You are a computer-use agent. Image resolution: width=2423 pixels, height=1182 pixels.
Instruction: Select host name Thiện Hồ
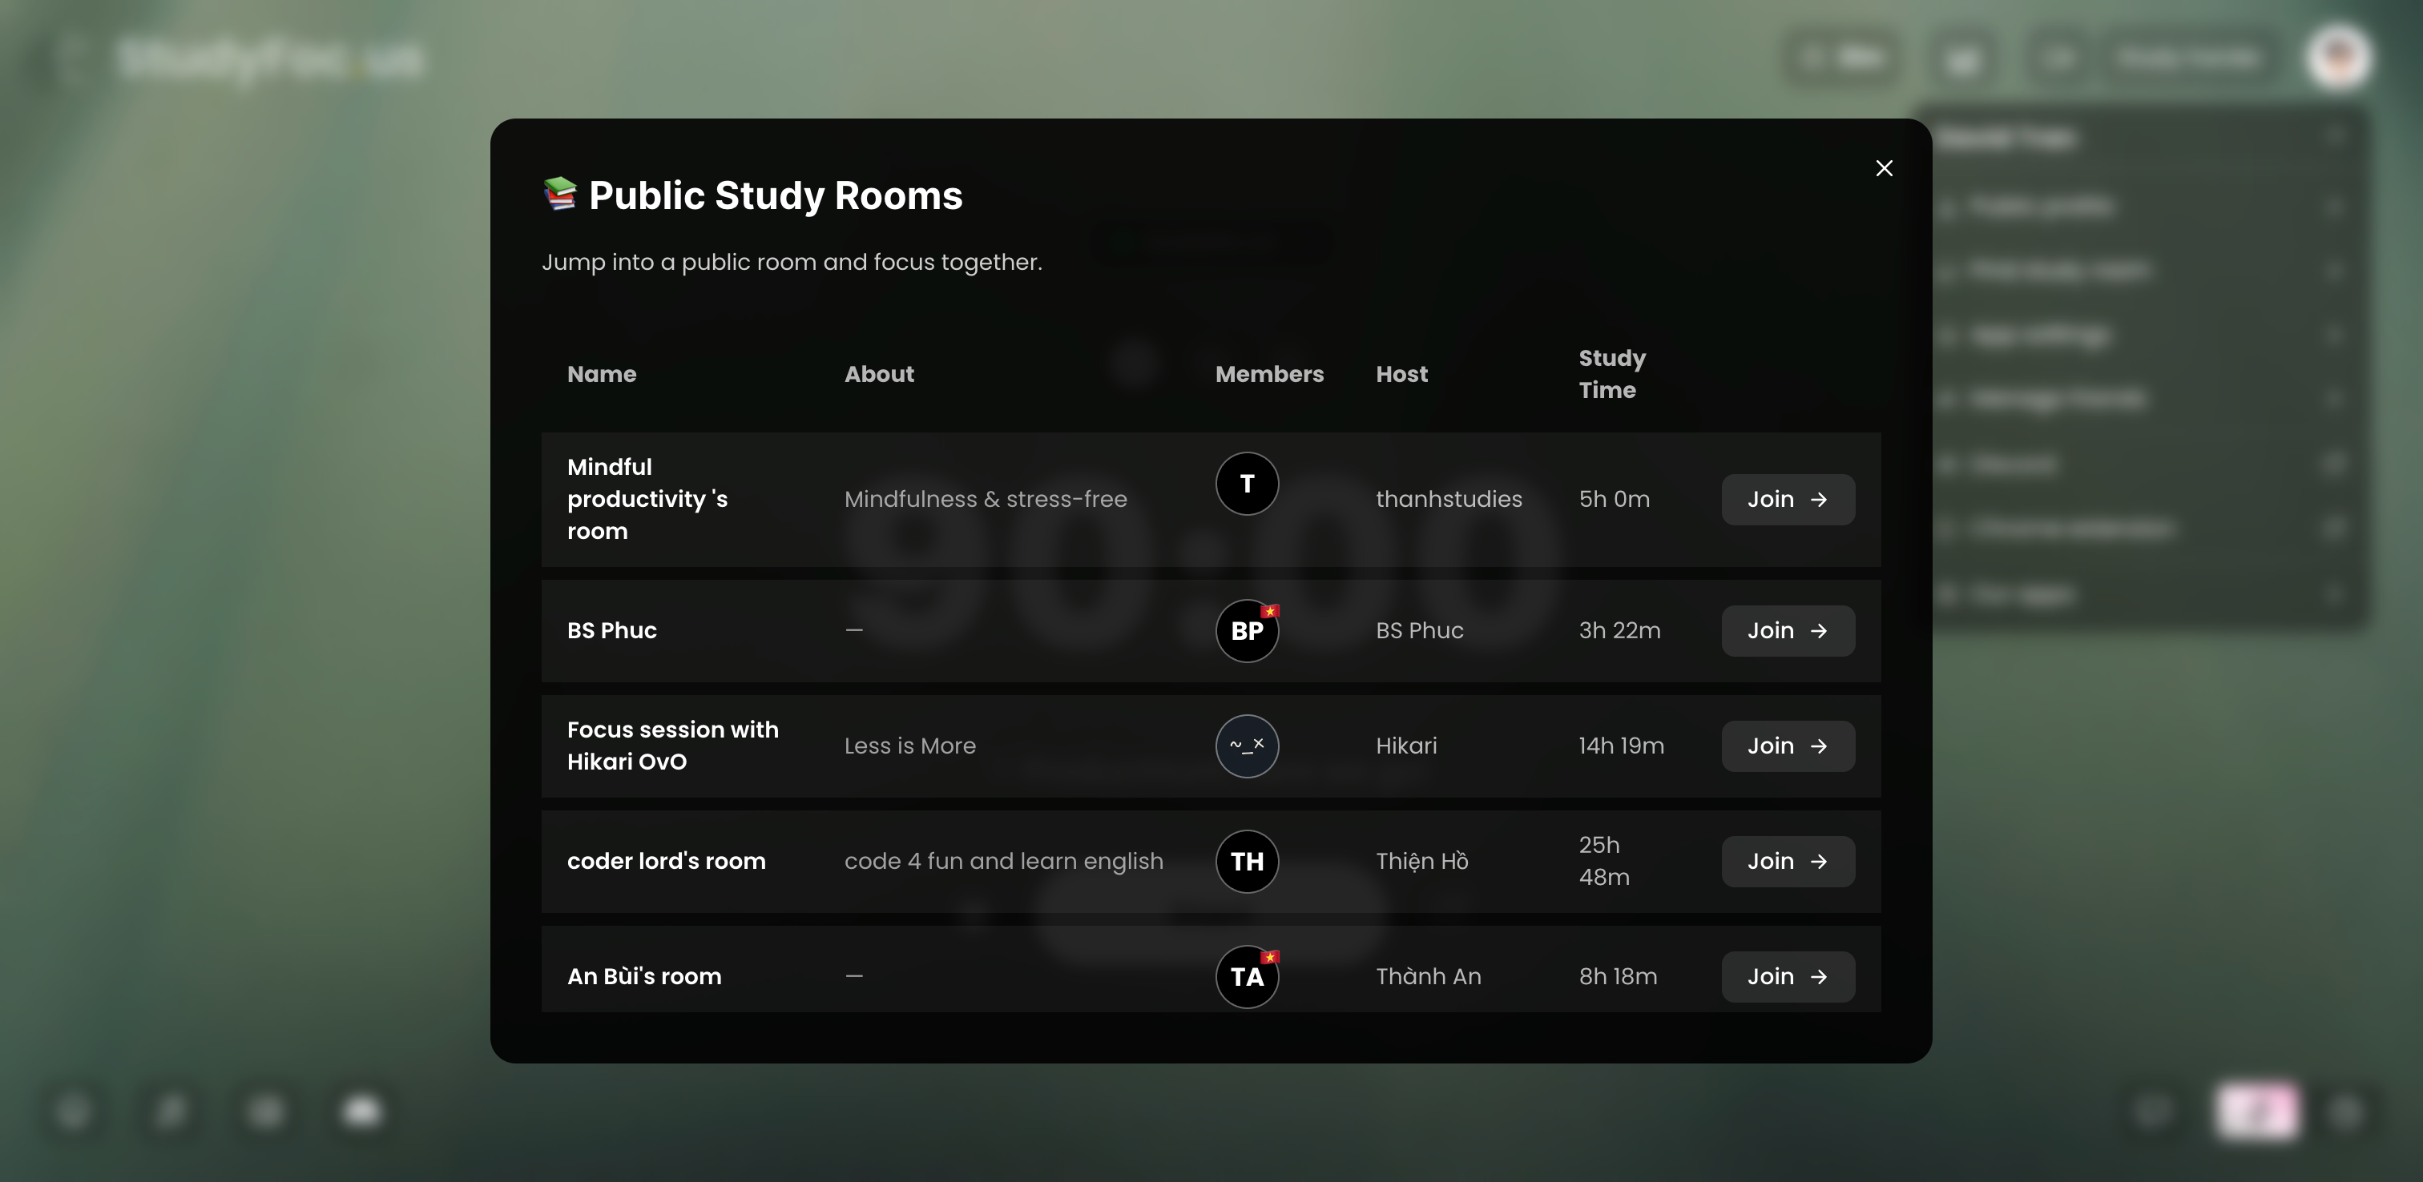tap(1421, 862)
